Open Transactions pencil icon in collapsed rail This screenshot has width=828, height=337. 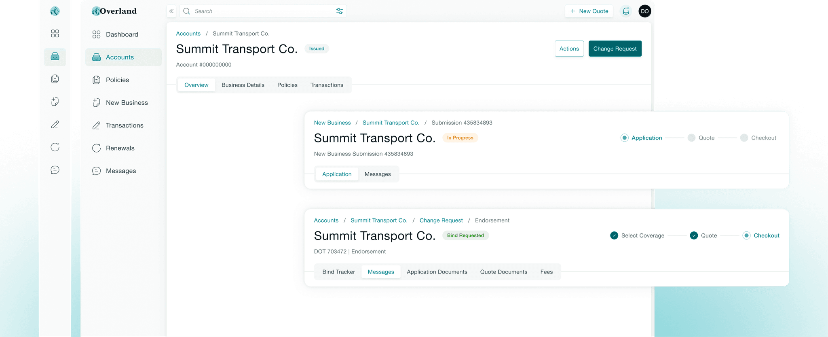55,125
